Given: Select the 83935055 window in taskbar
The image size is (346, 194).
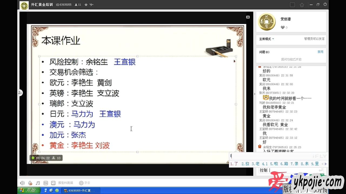Looking at the screenshot, I should [81, 190].
